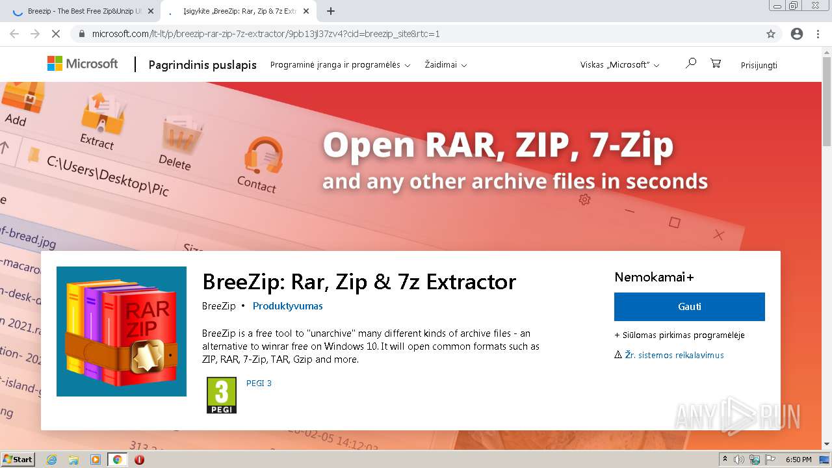Click Siūlomas pirkimas programėlėje text

tap(679, 335)
